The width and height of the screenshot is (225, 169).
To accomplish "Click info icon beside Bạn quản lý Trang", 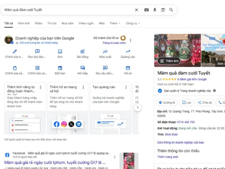I will pos(214,91).
